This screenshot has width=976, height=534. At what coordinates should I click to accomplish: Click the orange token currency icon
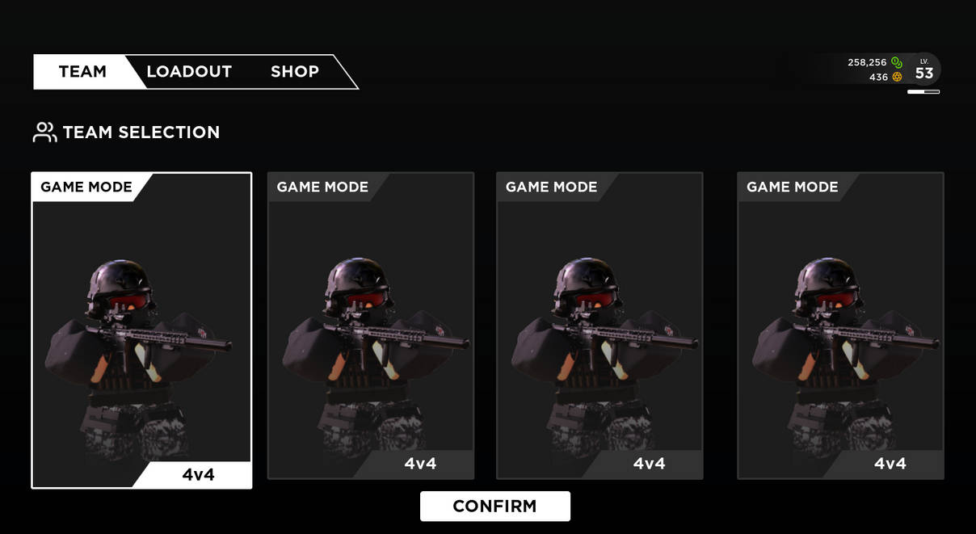coord(897,78)
